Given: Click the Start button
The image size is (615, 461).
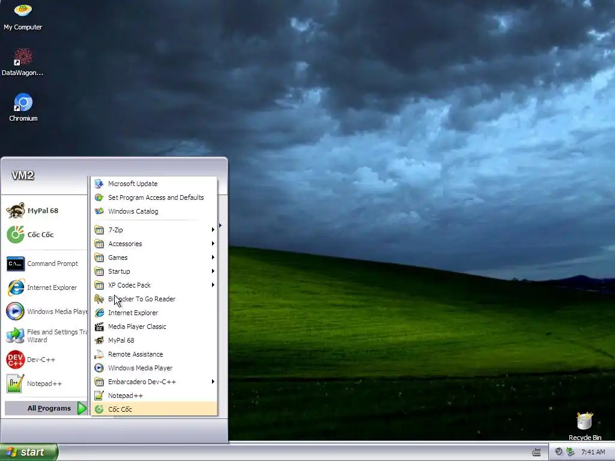Looking at the screenshot, I should click(29, 452).
